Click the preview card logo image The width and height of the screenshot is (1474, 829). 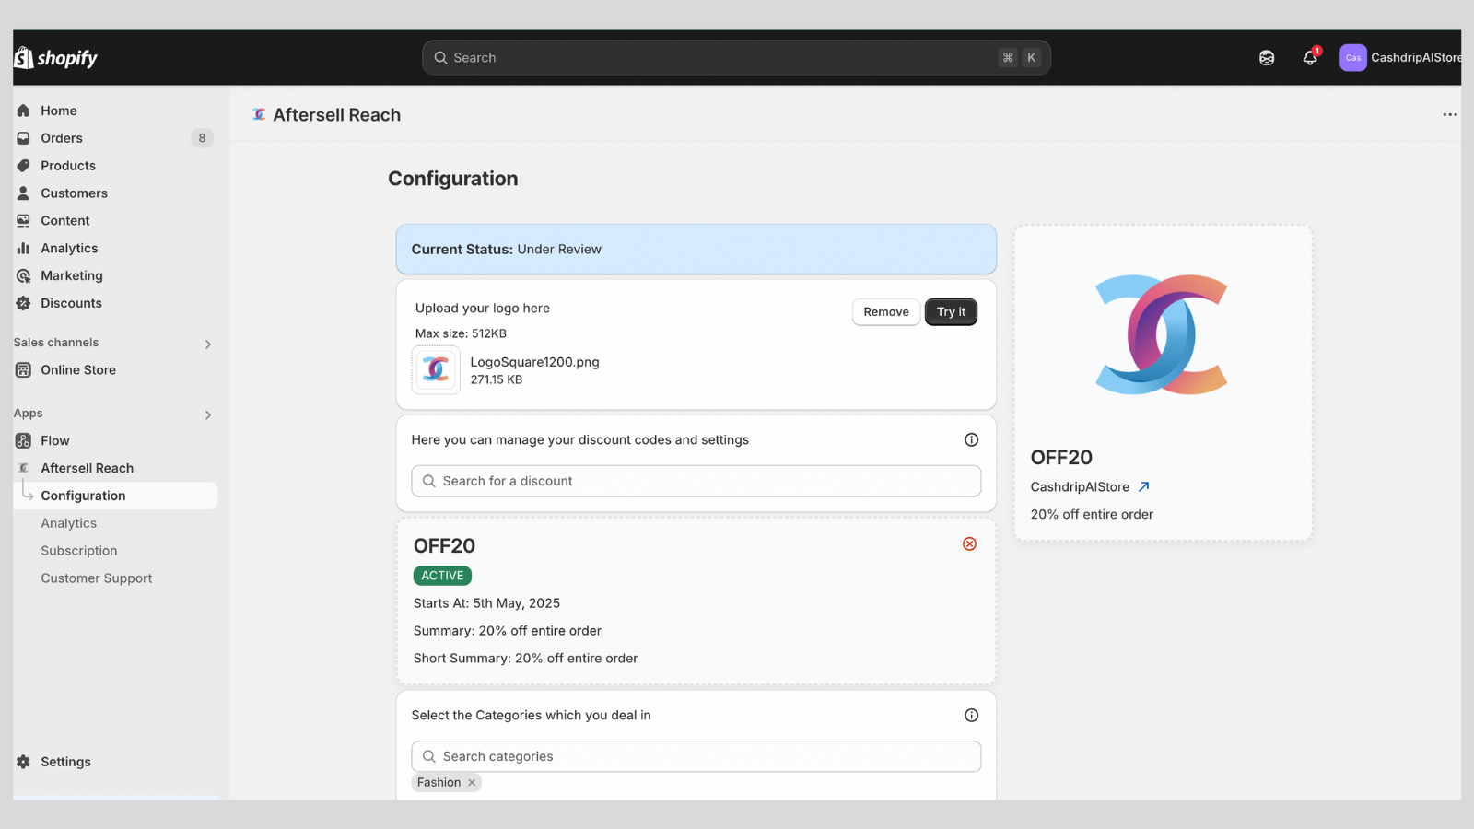(x=1162, y=334)
